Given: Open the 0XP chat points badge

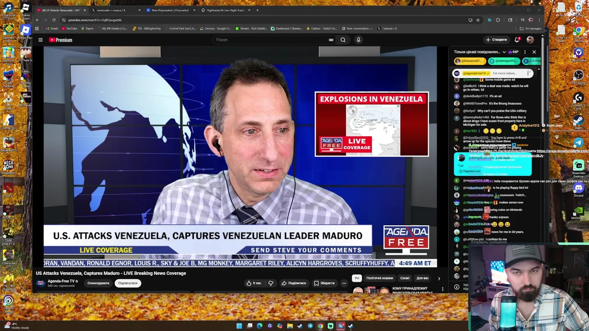Looking at the screenshot, I should tap(514, 52).
